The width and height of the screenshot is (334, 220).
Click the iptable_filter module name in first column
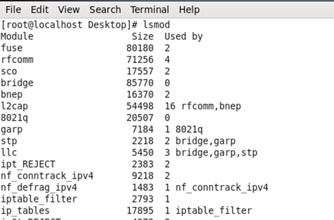(39, 199)
